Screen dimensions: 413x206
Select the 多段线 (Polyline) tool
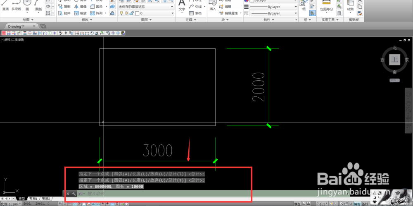click(x=17, y=6)
